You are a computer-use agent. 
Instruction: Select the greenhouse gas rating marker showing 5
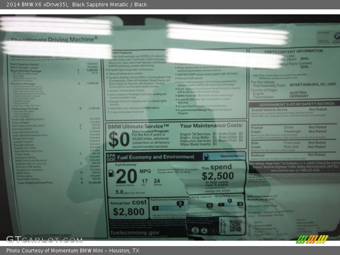[180, 204]
